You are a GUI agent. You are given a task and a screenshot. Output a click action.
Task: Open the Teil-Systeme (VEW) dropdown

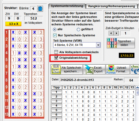98,45
